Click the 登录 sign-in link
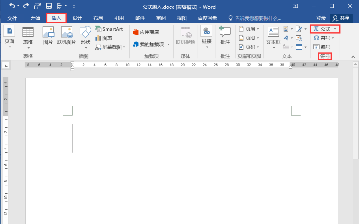 pos(321,18)
